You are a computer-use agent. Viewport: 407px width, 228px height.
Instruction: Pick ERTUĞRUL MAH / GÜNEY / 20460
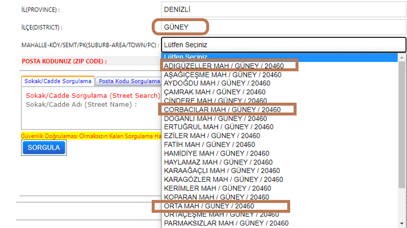pyautogui.click(x=219, y=127)
